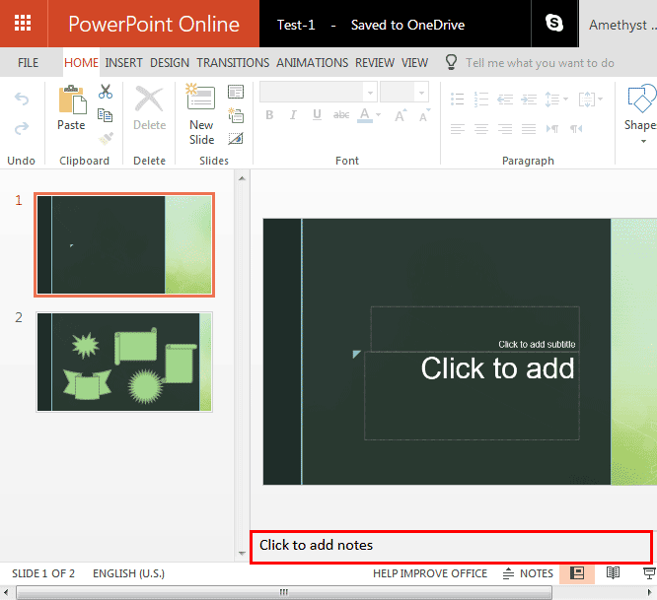Open the DESIGN tab

tap(170, 63)
